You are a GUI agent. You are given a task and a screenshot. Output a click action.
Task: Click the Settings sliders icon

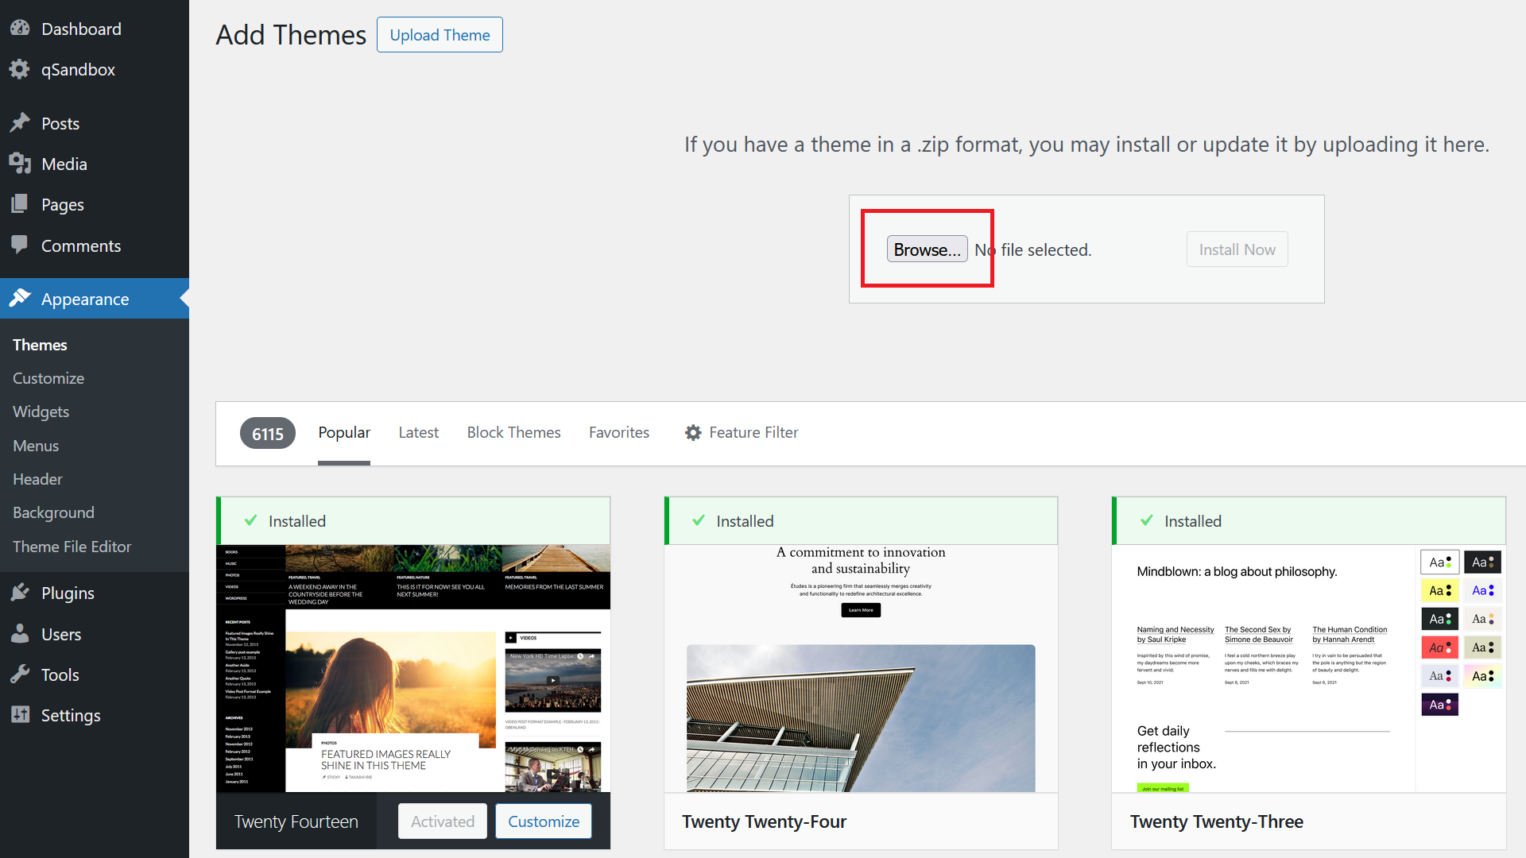click(x=20, y=715)
